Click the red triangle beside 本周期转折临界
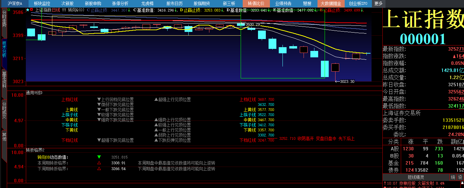 99,163
